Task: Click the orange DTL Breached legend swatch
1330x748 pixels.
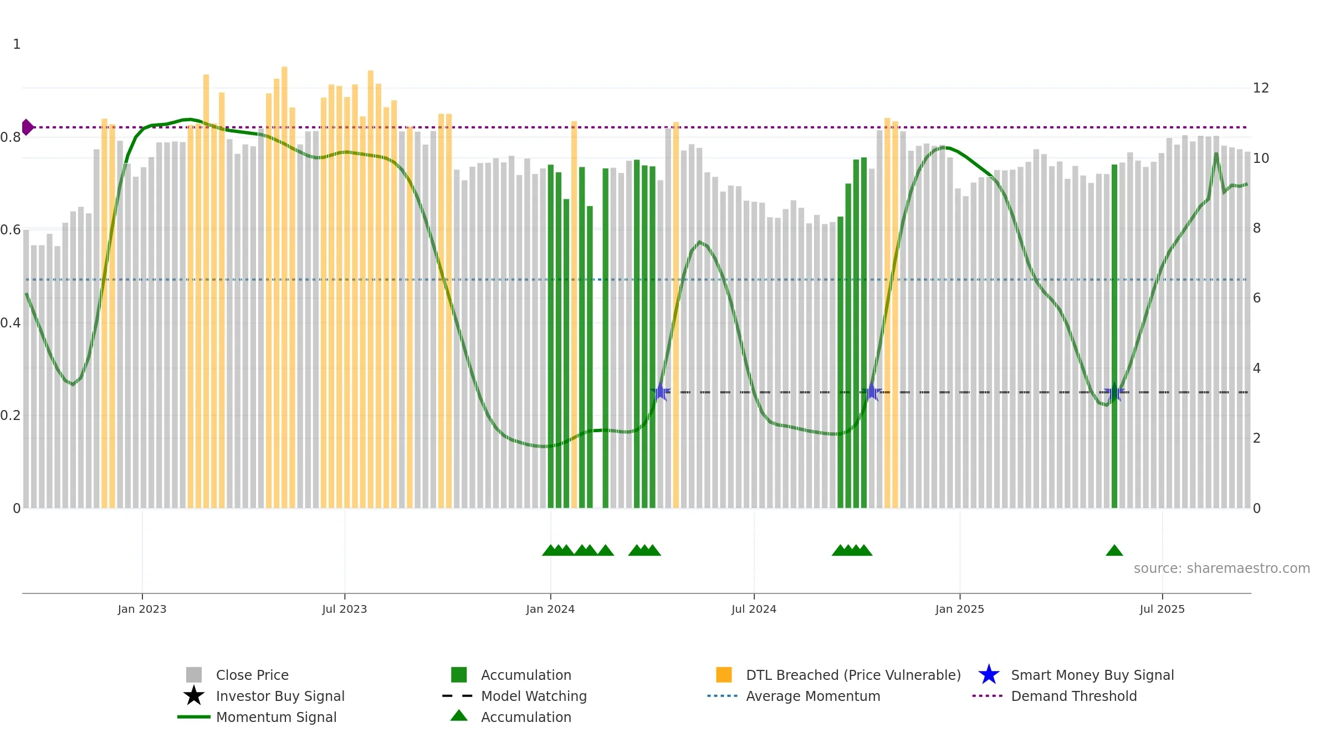Action: click(724, 675)
